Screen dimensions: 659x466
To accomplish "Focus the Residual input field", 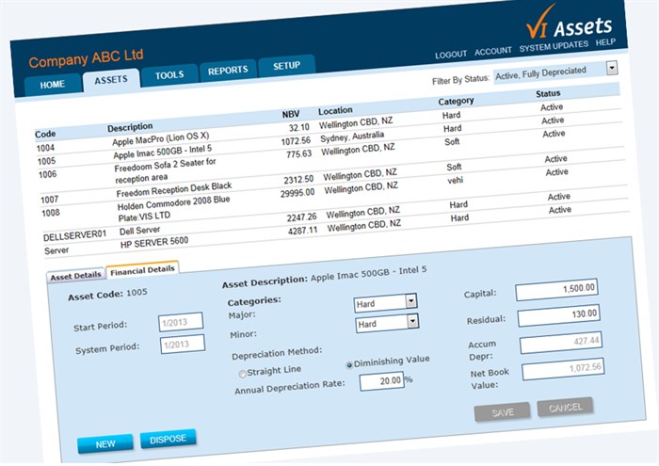I will point(559,315).
